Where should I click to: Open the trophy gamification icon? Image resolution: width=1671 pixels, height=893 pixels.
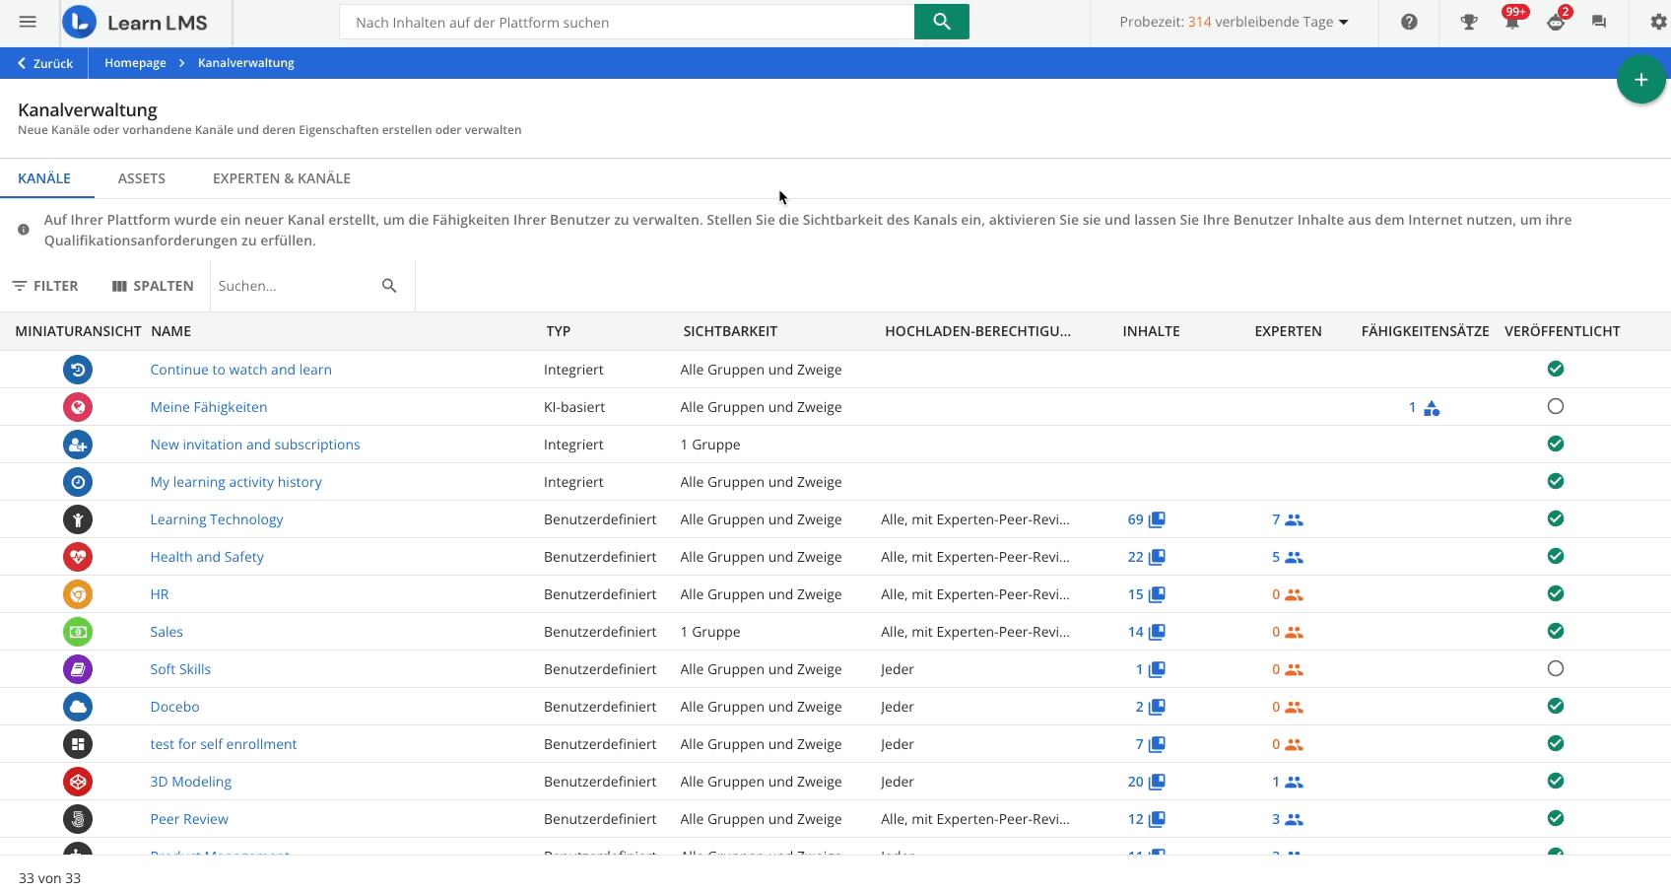[x=1468, y=22]
